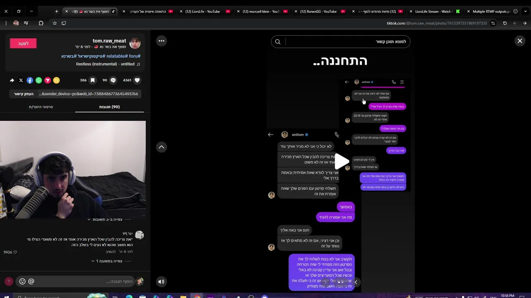Share the post on X
531x298 pixels.
click(21, 80)
